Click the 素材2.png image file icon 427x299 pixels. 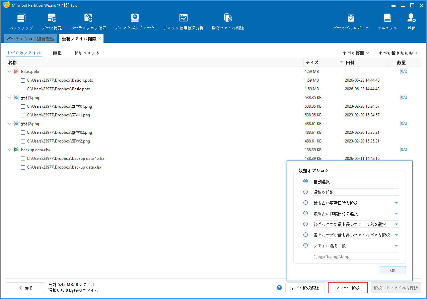tap(16, 123)
